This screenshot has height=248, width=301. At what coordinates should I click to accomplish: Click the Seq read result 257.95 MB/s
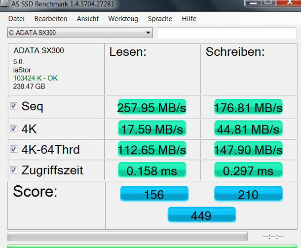(152, 107)
